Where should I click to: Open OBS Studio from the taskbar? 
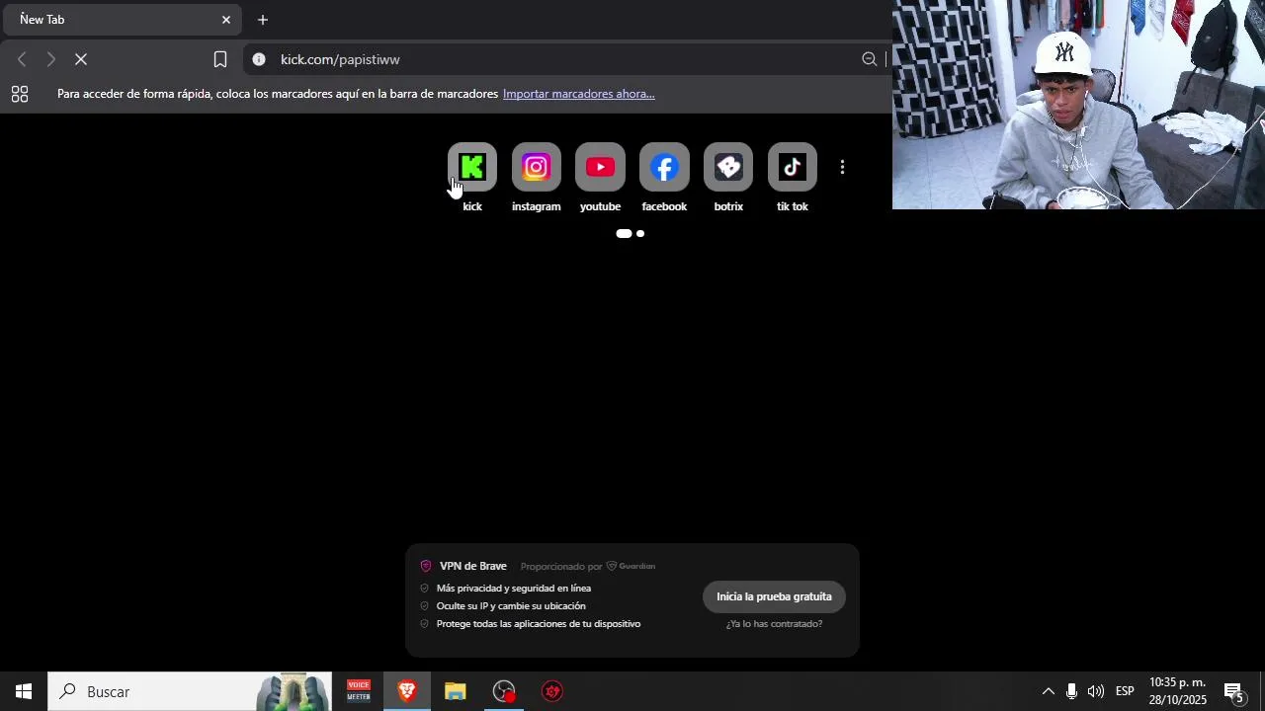[x=504, y=691]
